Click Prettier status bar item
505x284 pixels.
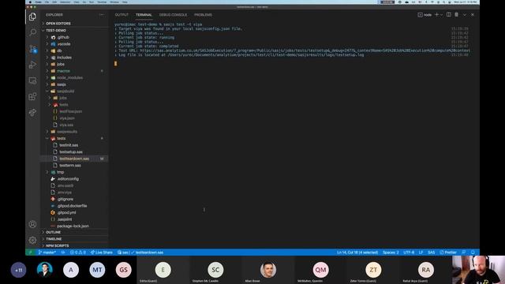click(448, 252)
